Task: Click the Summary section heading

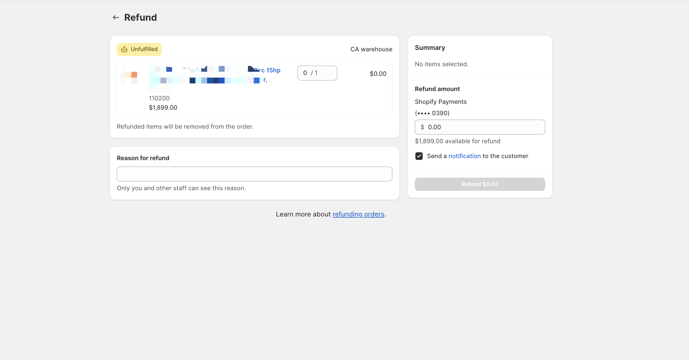Action: click(430, 48)
